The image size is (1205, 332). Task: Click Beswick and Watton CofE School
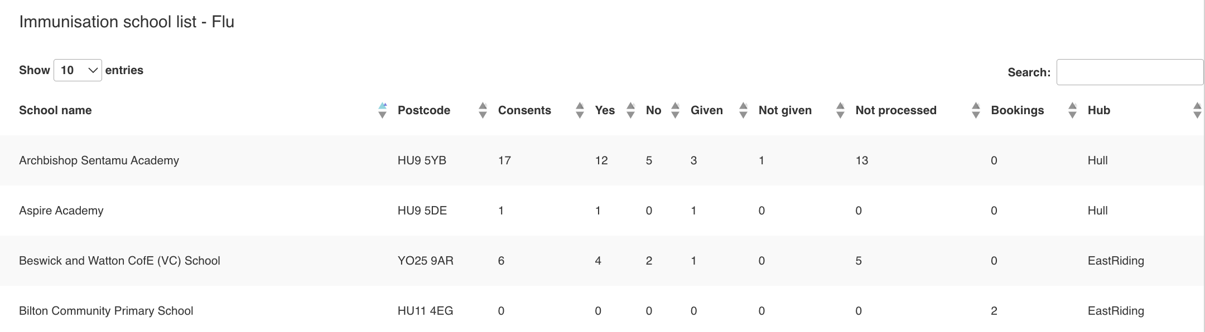pyautogui.click(x=119, y=261)
